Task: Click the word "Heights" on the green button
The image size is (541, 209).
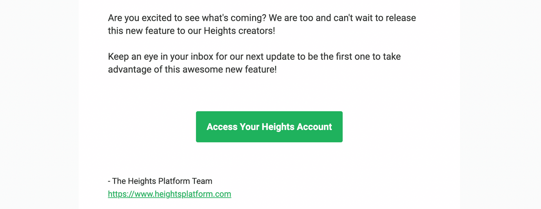Action: (278, 127)
